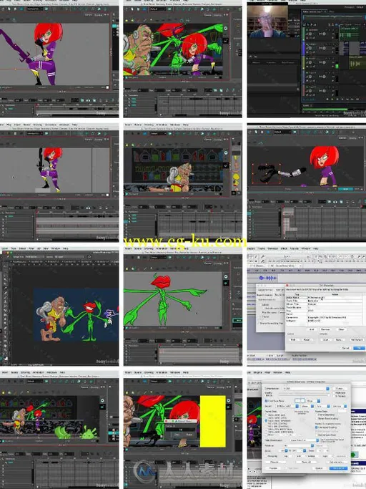Select the Artist Name value field in metadata dialog
This screenshot has width=366, height=489.
point(335,298)
